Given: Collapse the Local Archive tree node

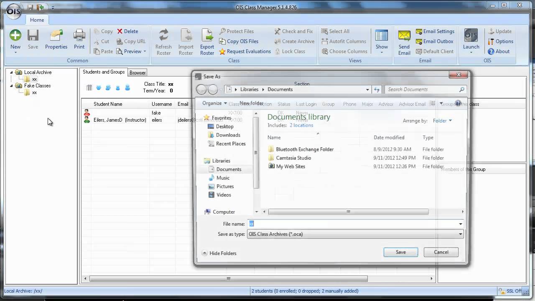Looking at the screenshot, I should (x=12, y=72).
